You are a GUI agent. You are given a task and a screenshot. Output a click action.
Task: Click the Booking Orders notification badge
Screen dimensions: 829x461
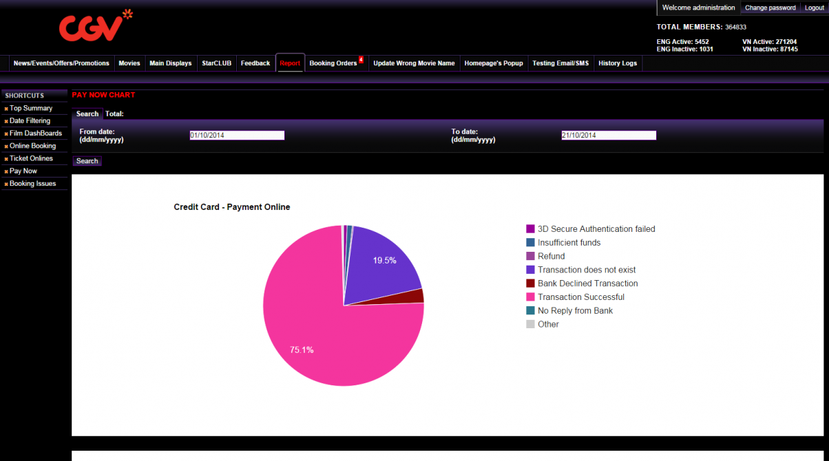(361, 60)
